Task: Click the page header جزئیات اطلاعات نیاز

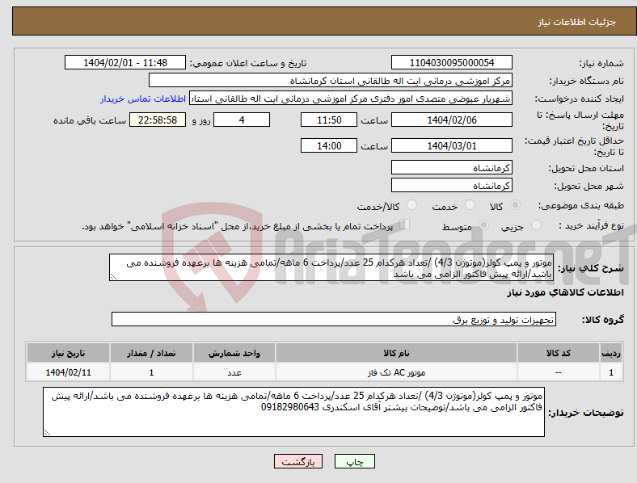Action: point(576,22)
